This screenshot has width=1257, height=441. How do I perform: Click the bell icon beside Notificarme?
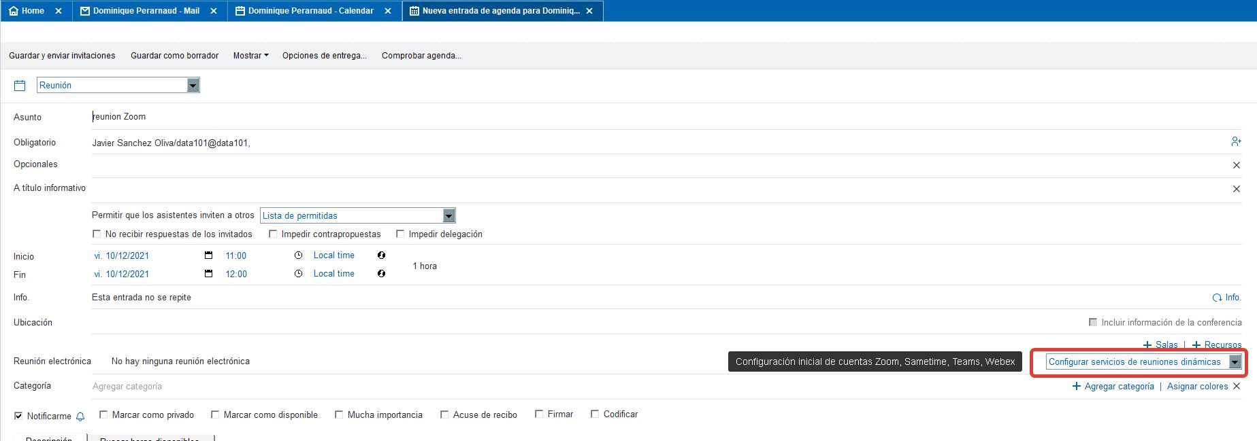(80, 417)
